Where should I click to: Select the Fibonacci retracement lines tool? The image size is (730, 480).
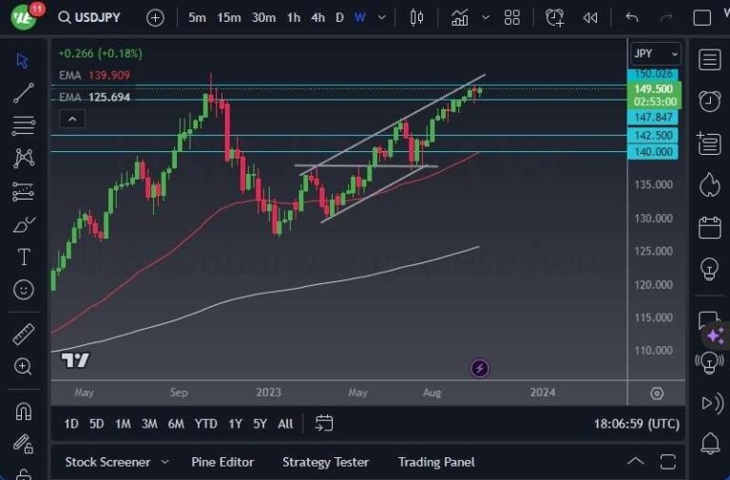(x=23, y=125)
